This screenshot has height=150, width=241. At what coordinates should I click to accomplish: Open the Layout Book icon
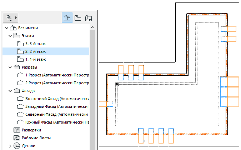(89, 17)
